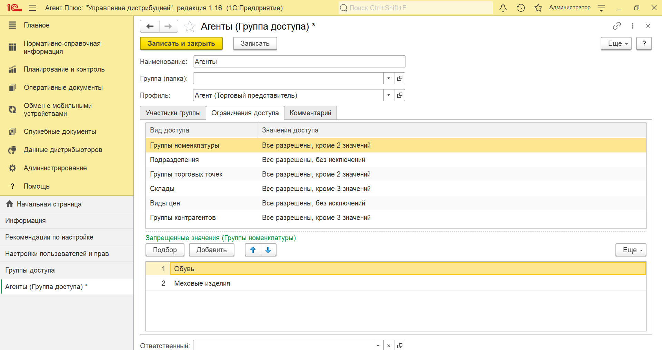662x350 pixels.
Task: Open help with the ? button
Action: [x=644, y=43]
